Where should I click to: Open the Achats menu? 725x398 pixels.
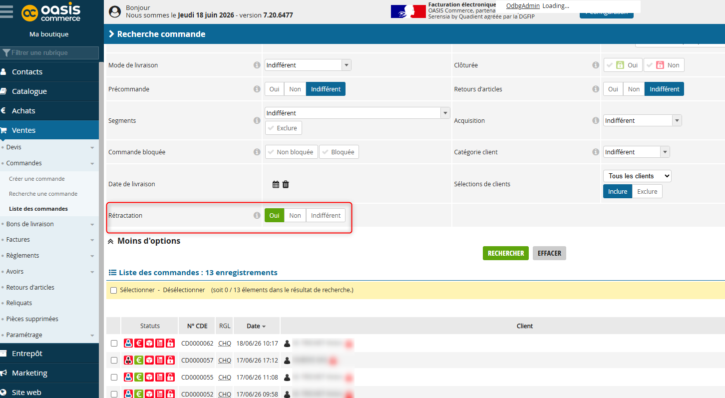coord(49,111)
